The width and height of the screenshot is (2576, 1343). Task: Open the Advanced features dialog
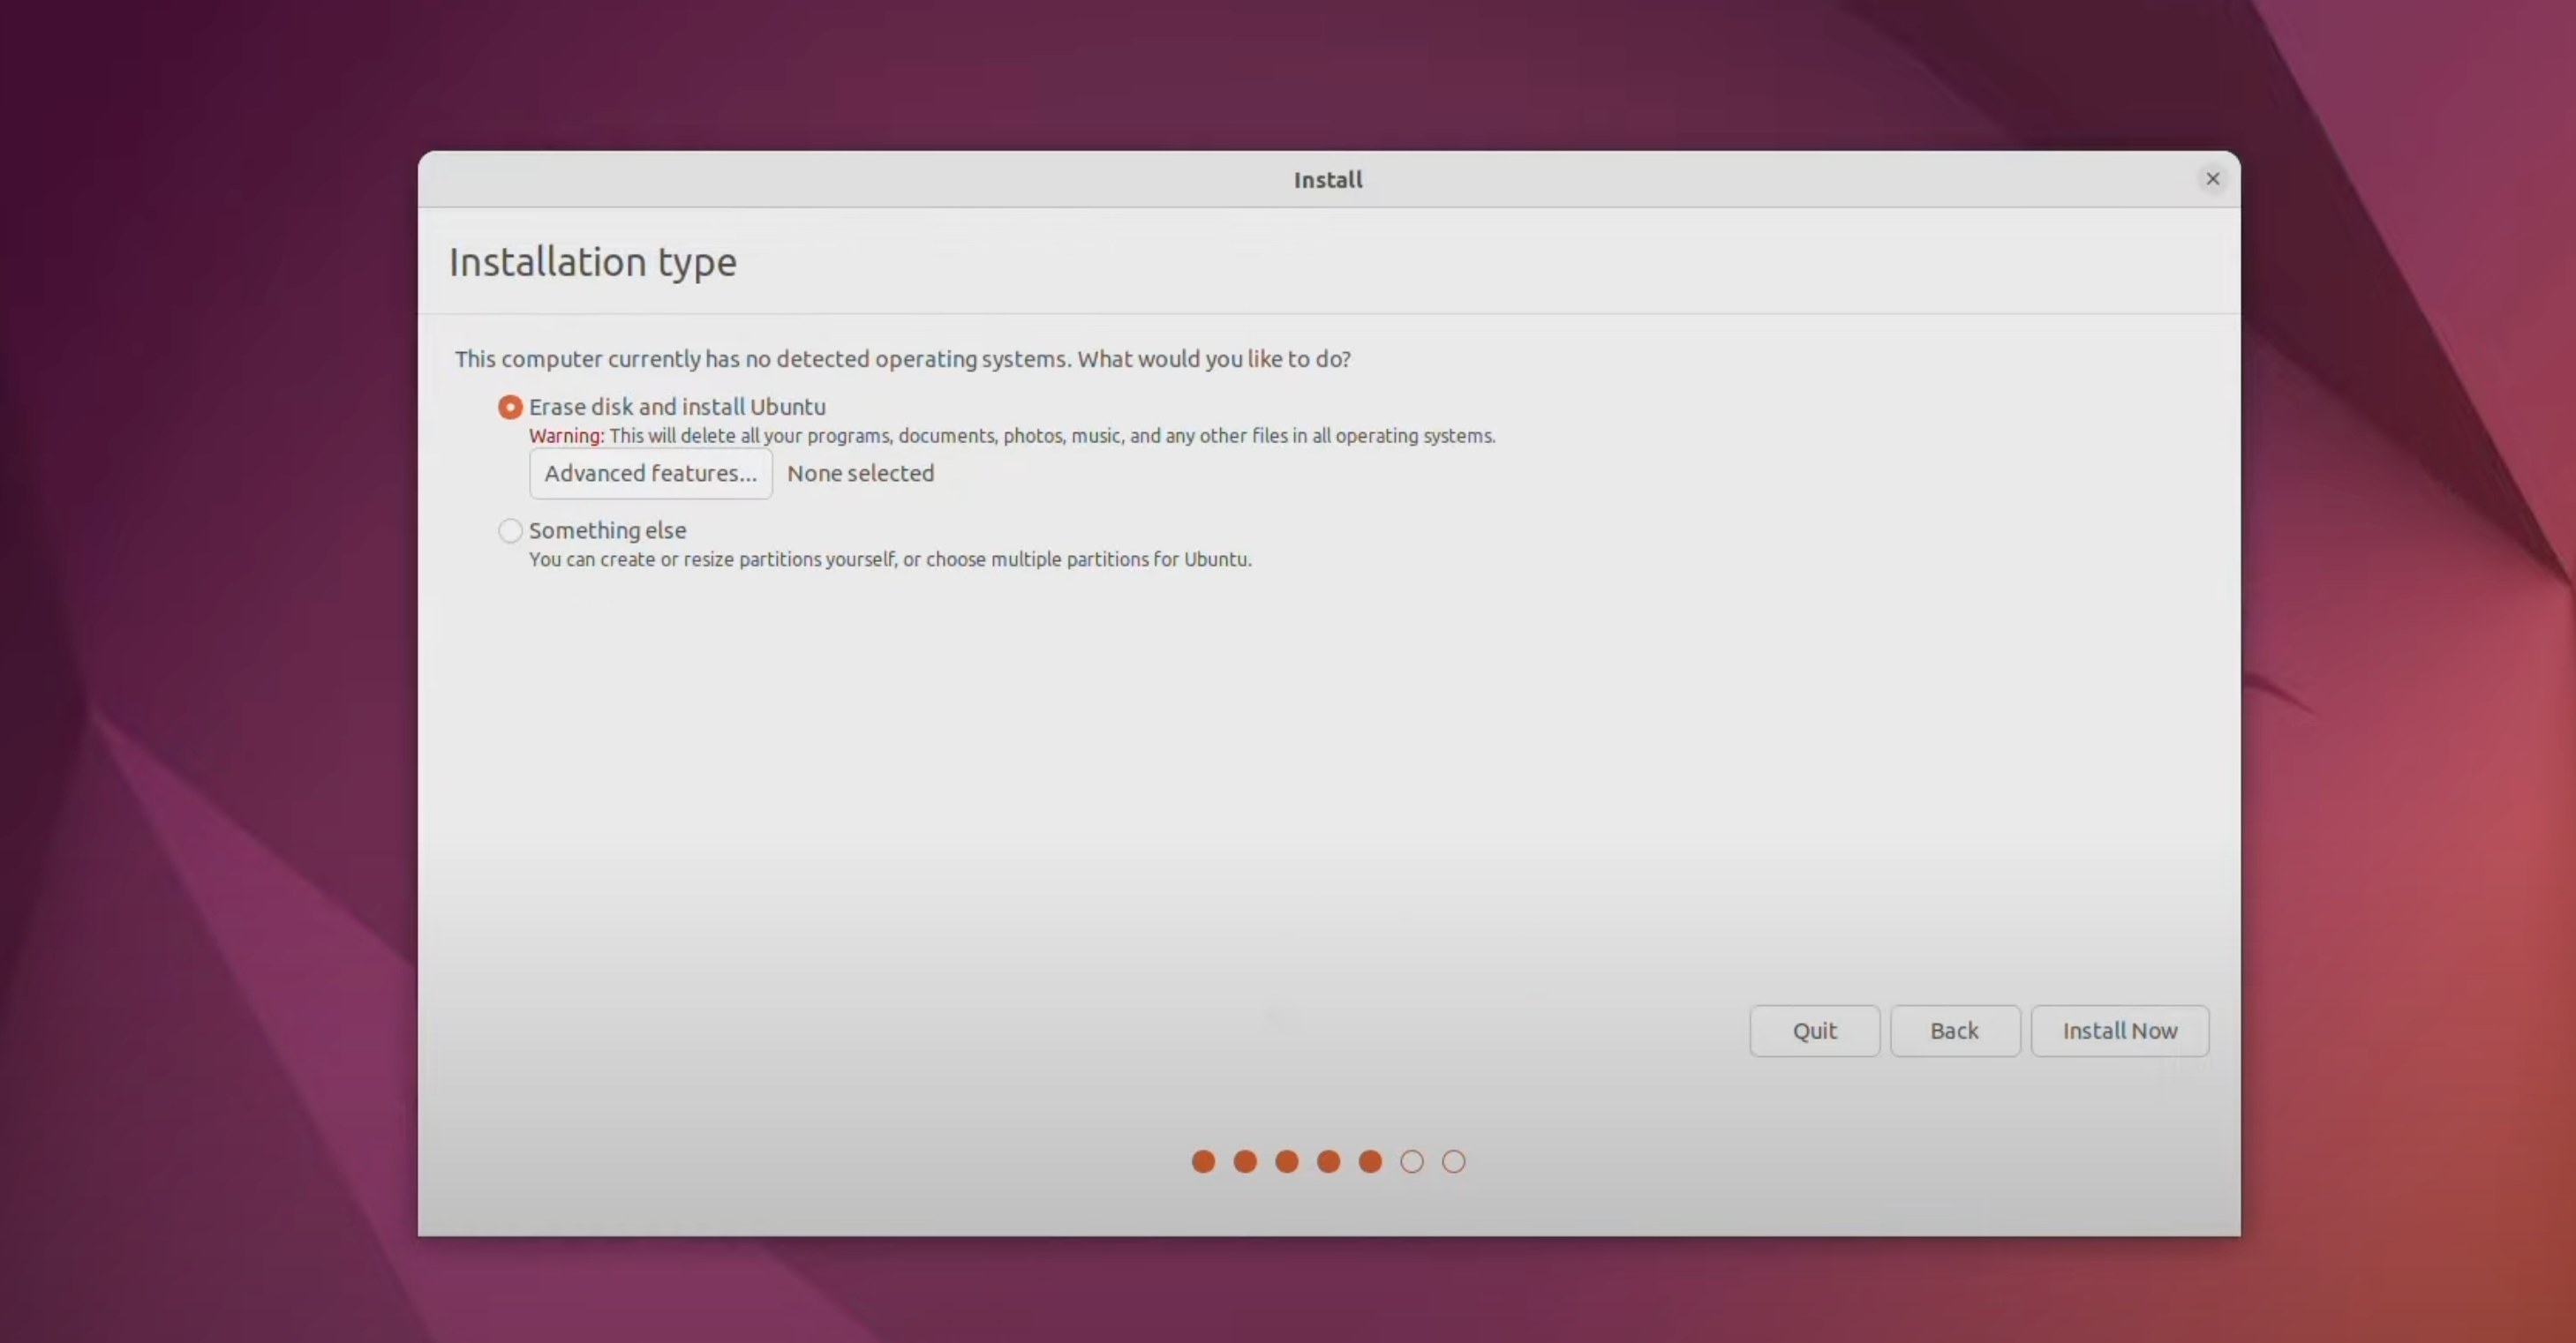[650, 474]
